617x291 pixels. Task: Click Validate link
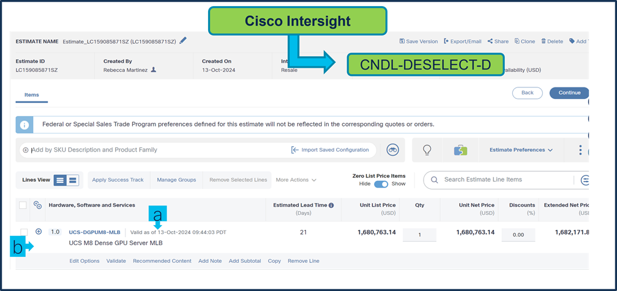pyautogui.click(x=116, y=261)
